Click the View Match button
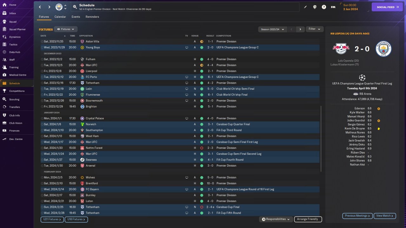 click(x=385, y=216)
